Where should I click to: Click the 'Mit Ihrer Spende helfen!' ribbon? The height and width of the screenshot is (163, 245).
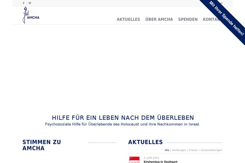(227, 18)
